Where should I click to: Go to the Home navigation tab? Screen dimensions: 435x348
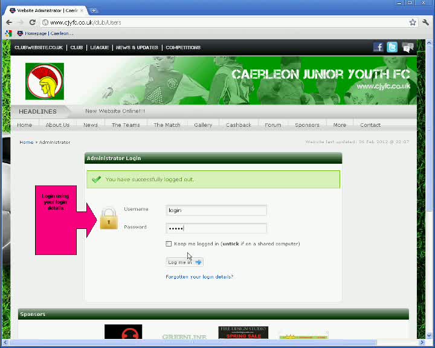click(25, 125)
